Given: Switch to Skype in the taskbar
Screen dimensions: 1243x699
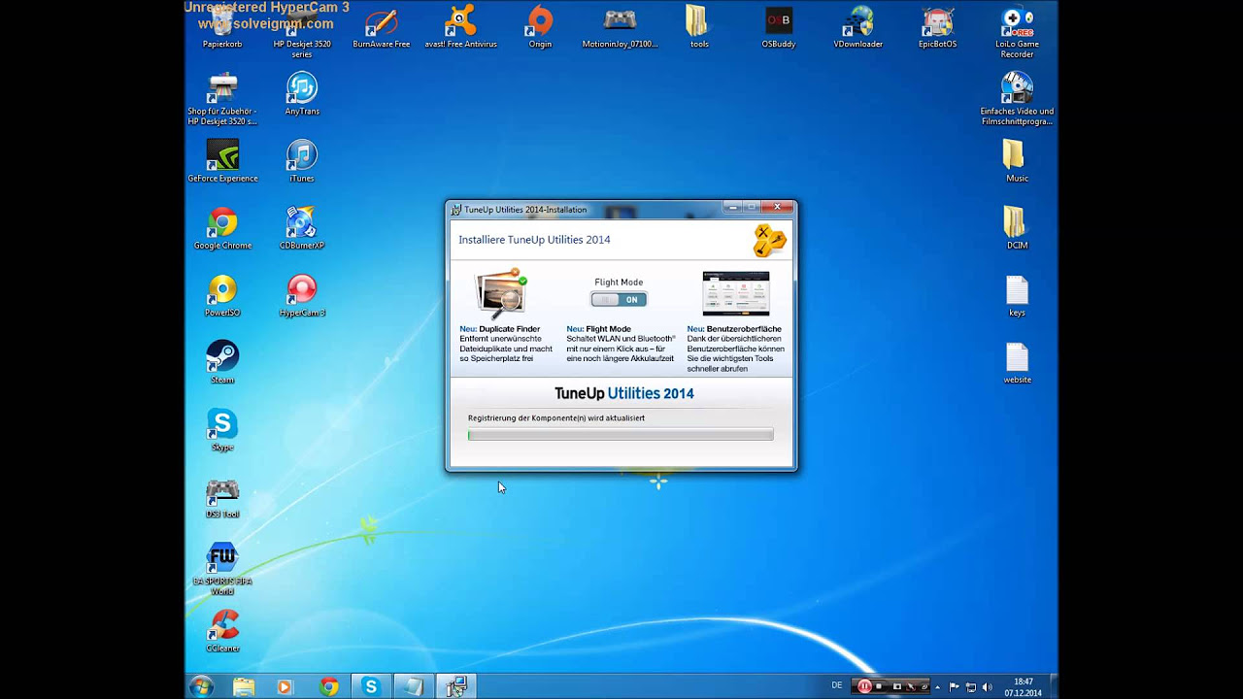Looking at the screenshot, I should [x=370, y=686].
